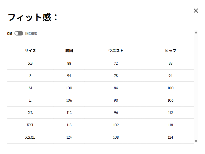The height and width of the screenshot is (154, 205).
Task: Click the scrollbar track beside the table
Action: [196, 88]
